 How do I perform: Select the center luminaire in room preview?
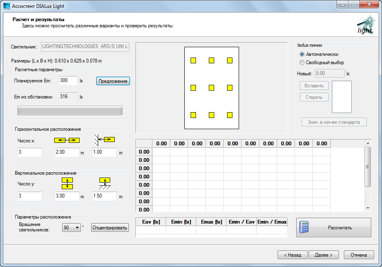tap(211, 88)
